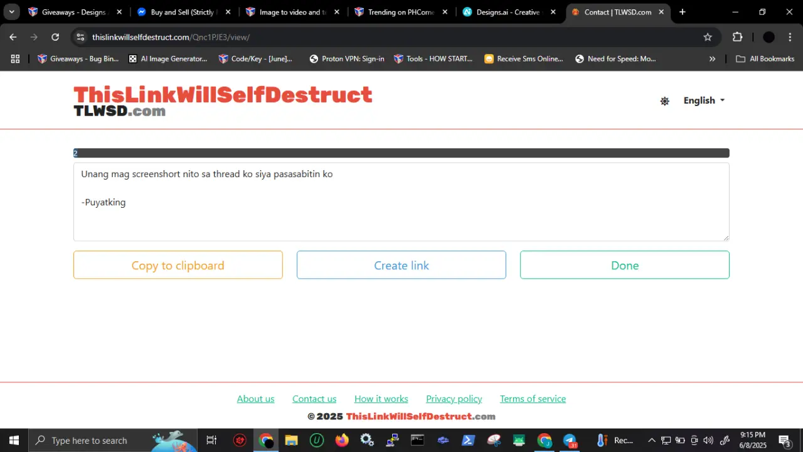This screenshot has width=803, height=452.
Task: Expand the hidden bookmarks chevron
Action: point(712,58)
